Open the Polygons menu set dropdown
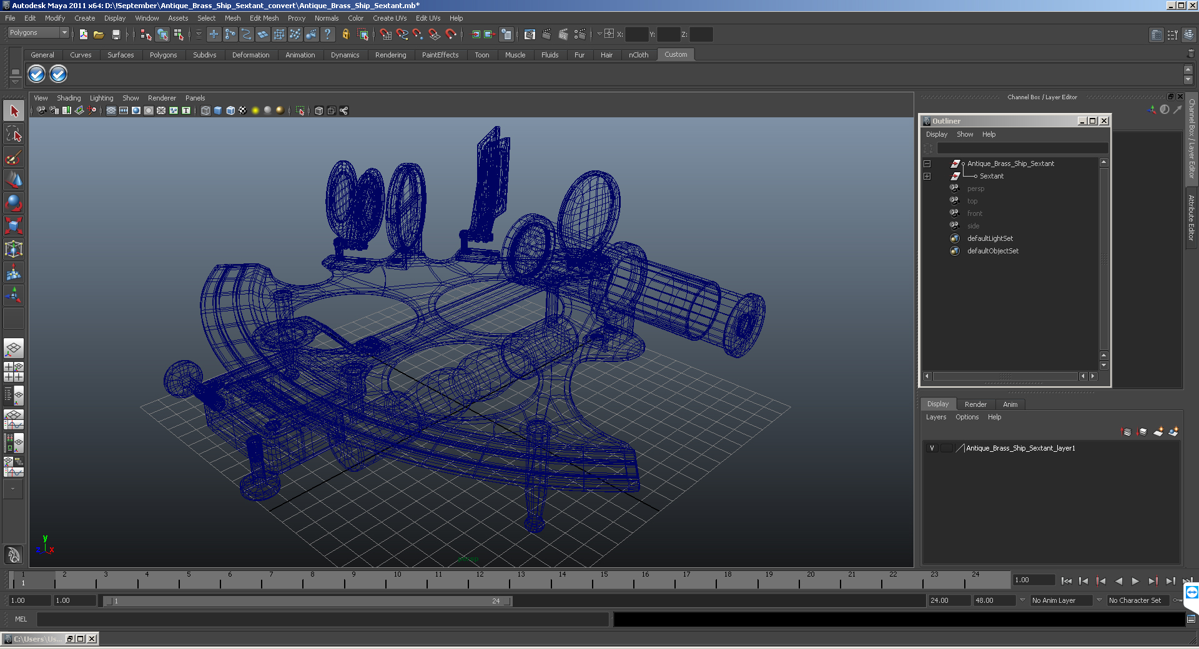The width and height of the screenshot is (1199, 649). (38, 32)
